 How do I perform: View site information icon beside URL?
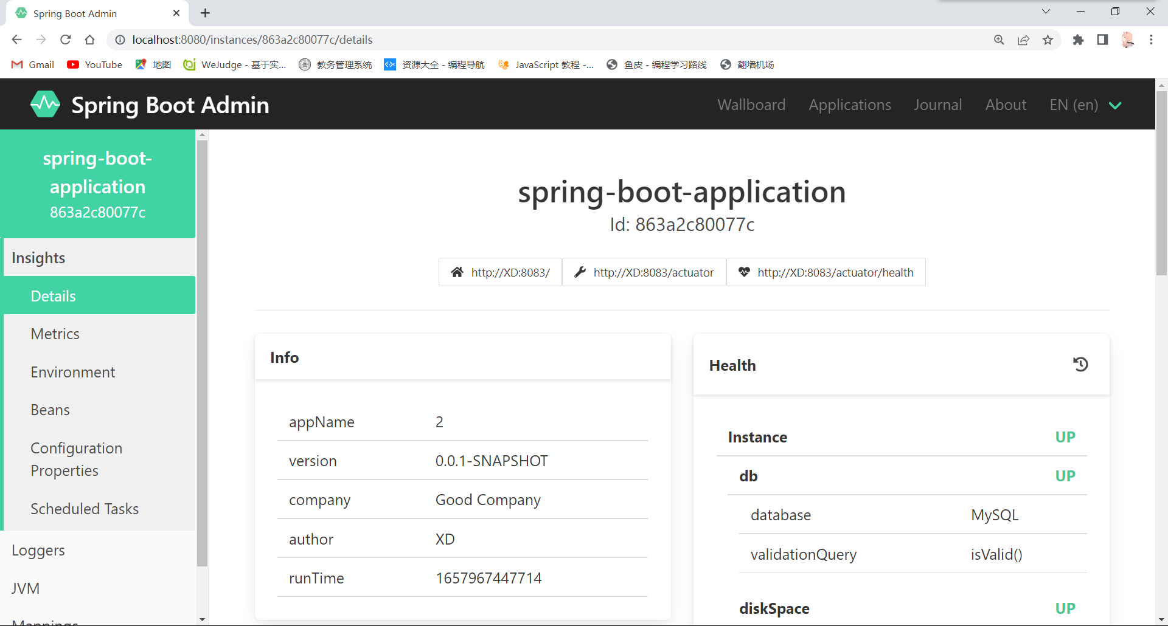120,40
